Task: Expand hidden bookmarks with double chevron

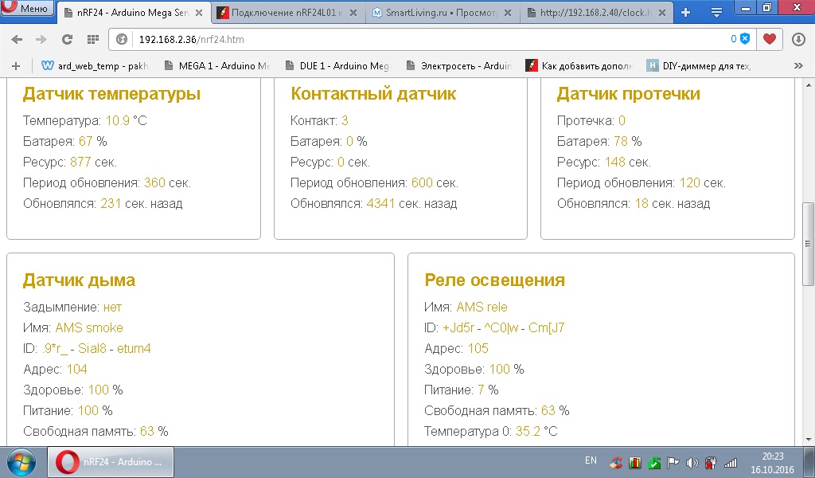Action: [x=798, y=66]
